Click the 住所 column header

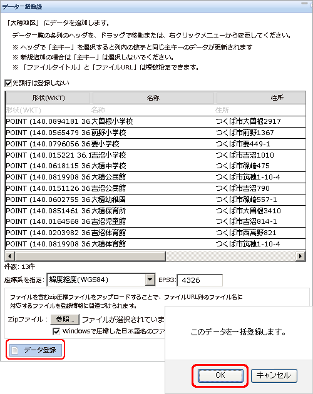(x=261, y=98)
